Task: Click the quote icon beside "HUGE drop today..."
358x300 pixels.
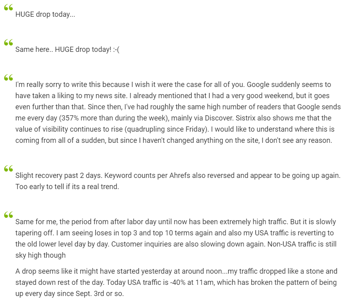Action: point(8,8)
